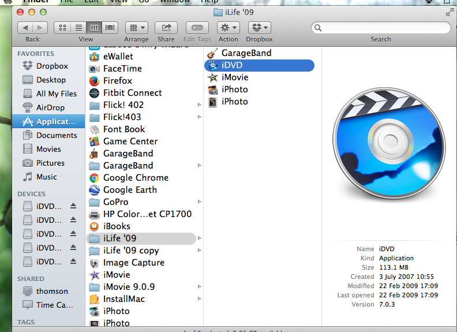The height and width of the screenshot is (332, 457).
Task: Select Firefox in the applications list
Action: pos(117,81)
